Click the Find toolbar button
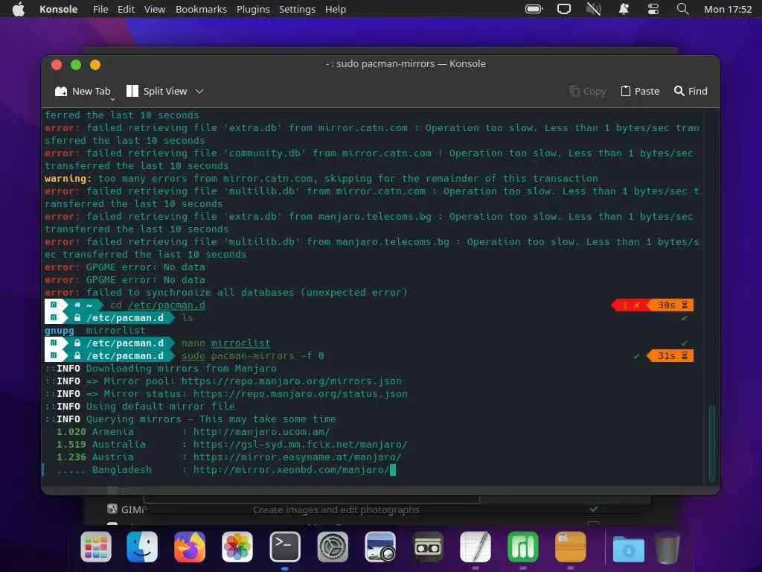This screenshot has width=762, height=572. [691, 91]
